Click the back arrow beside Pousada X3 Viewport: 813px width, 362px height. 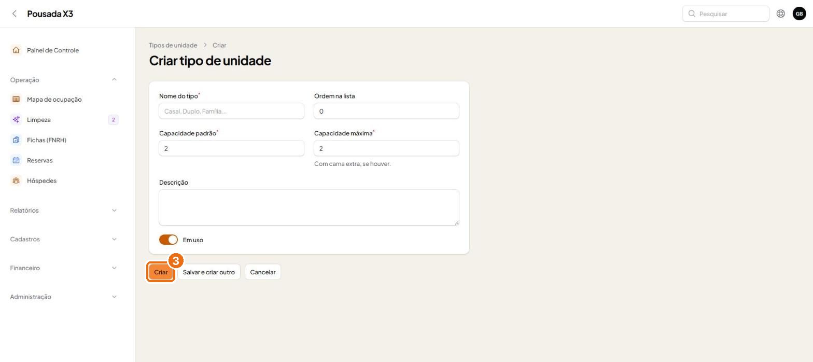tap(15, 13)
